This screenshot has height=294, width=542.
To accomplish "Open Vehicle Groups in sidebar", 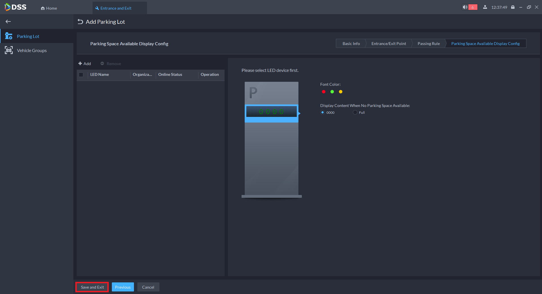I will coord(32,50).
